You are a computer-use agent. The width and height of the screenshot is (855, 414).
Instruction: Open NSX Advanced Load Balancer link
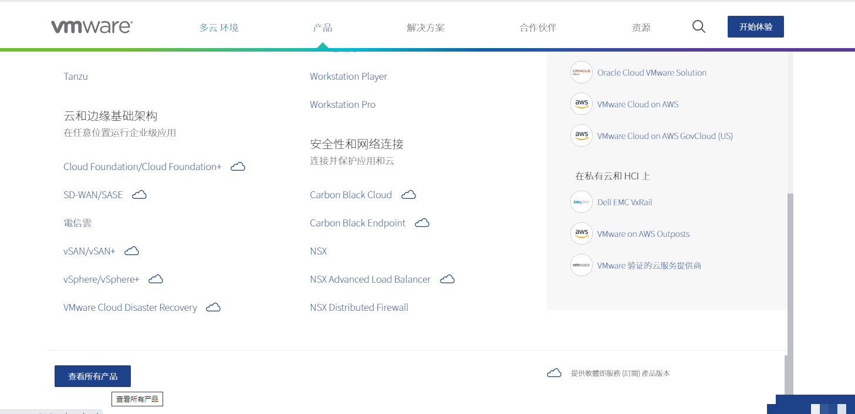coord(370,279)
